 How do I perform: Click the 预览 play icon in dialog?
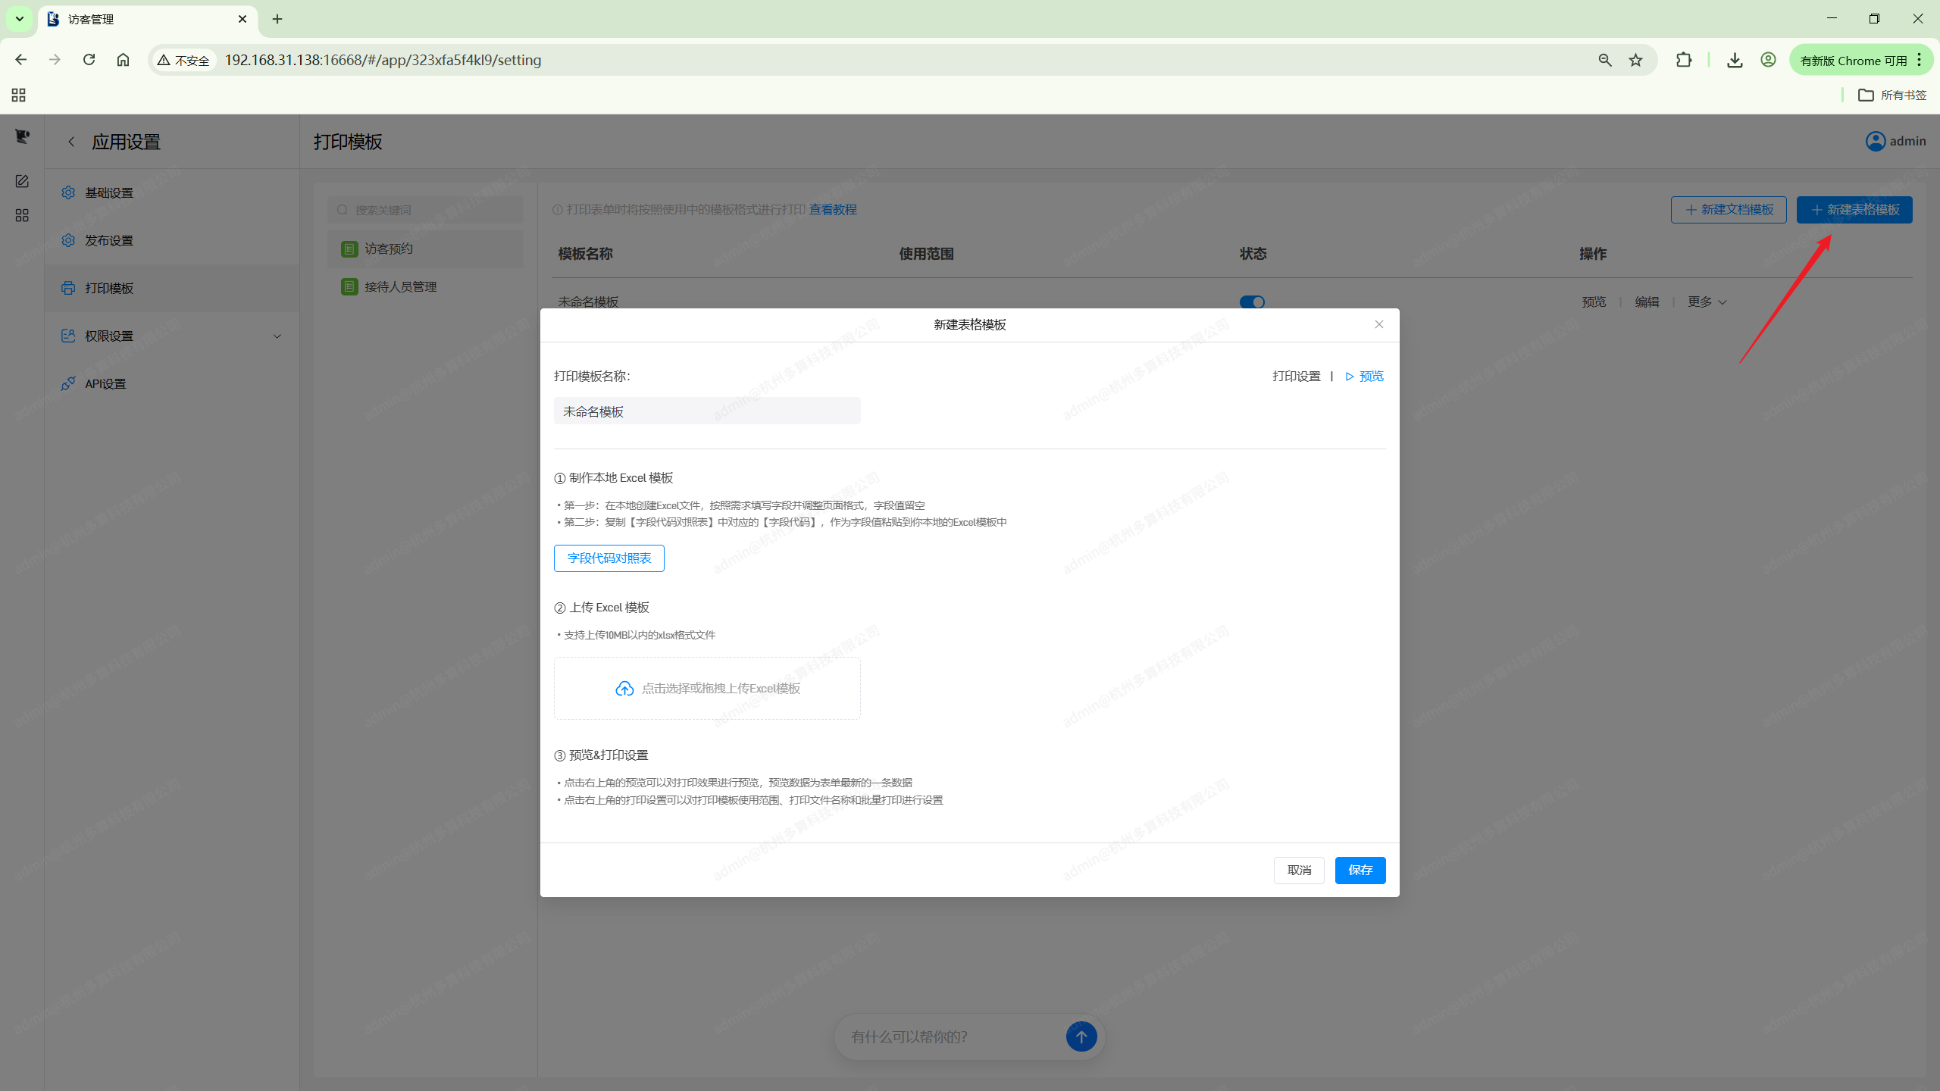coord(1350,377)
